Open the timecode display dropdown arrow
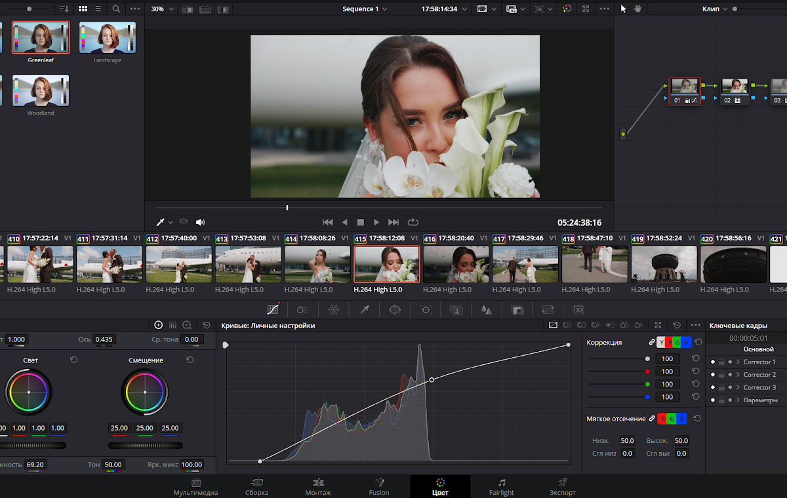This screenshot has height=498, width=787. [463, 9]
